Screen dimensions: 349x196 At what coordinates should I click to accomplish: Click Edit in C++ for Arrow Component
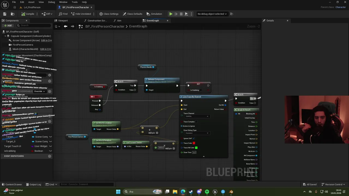pos(46,40)
